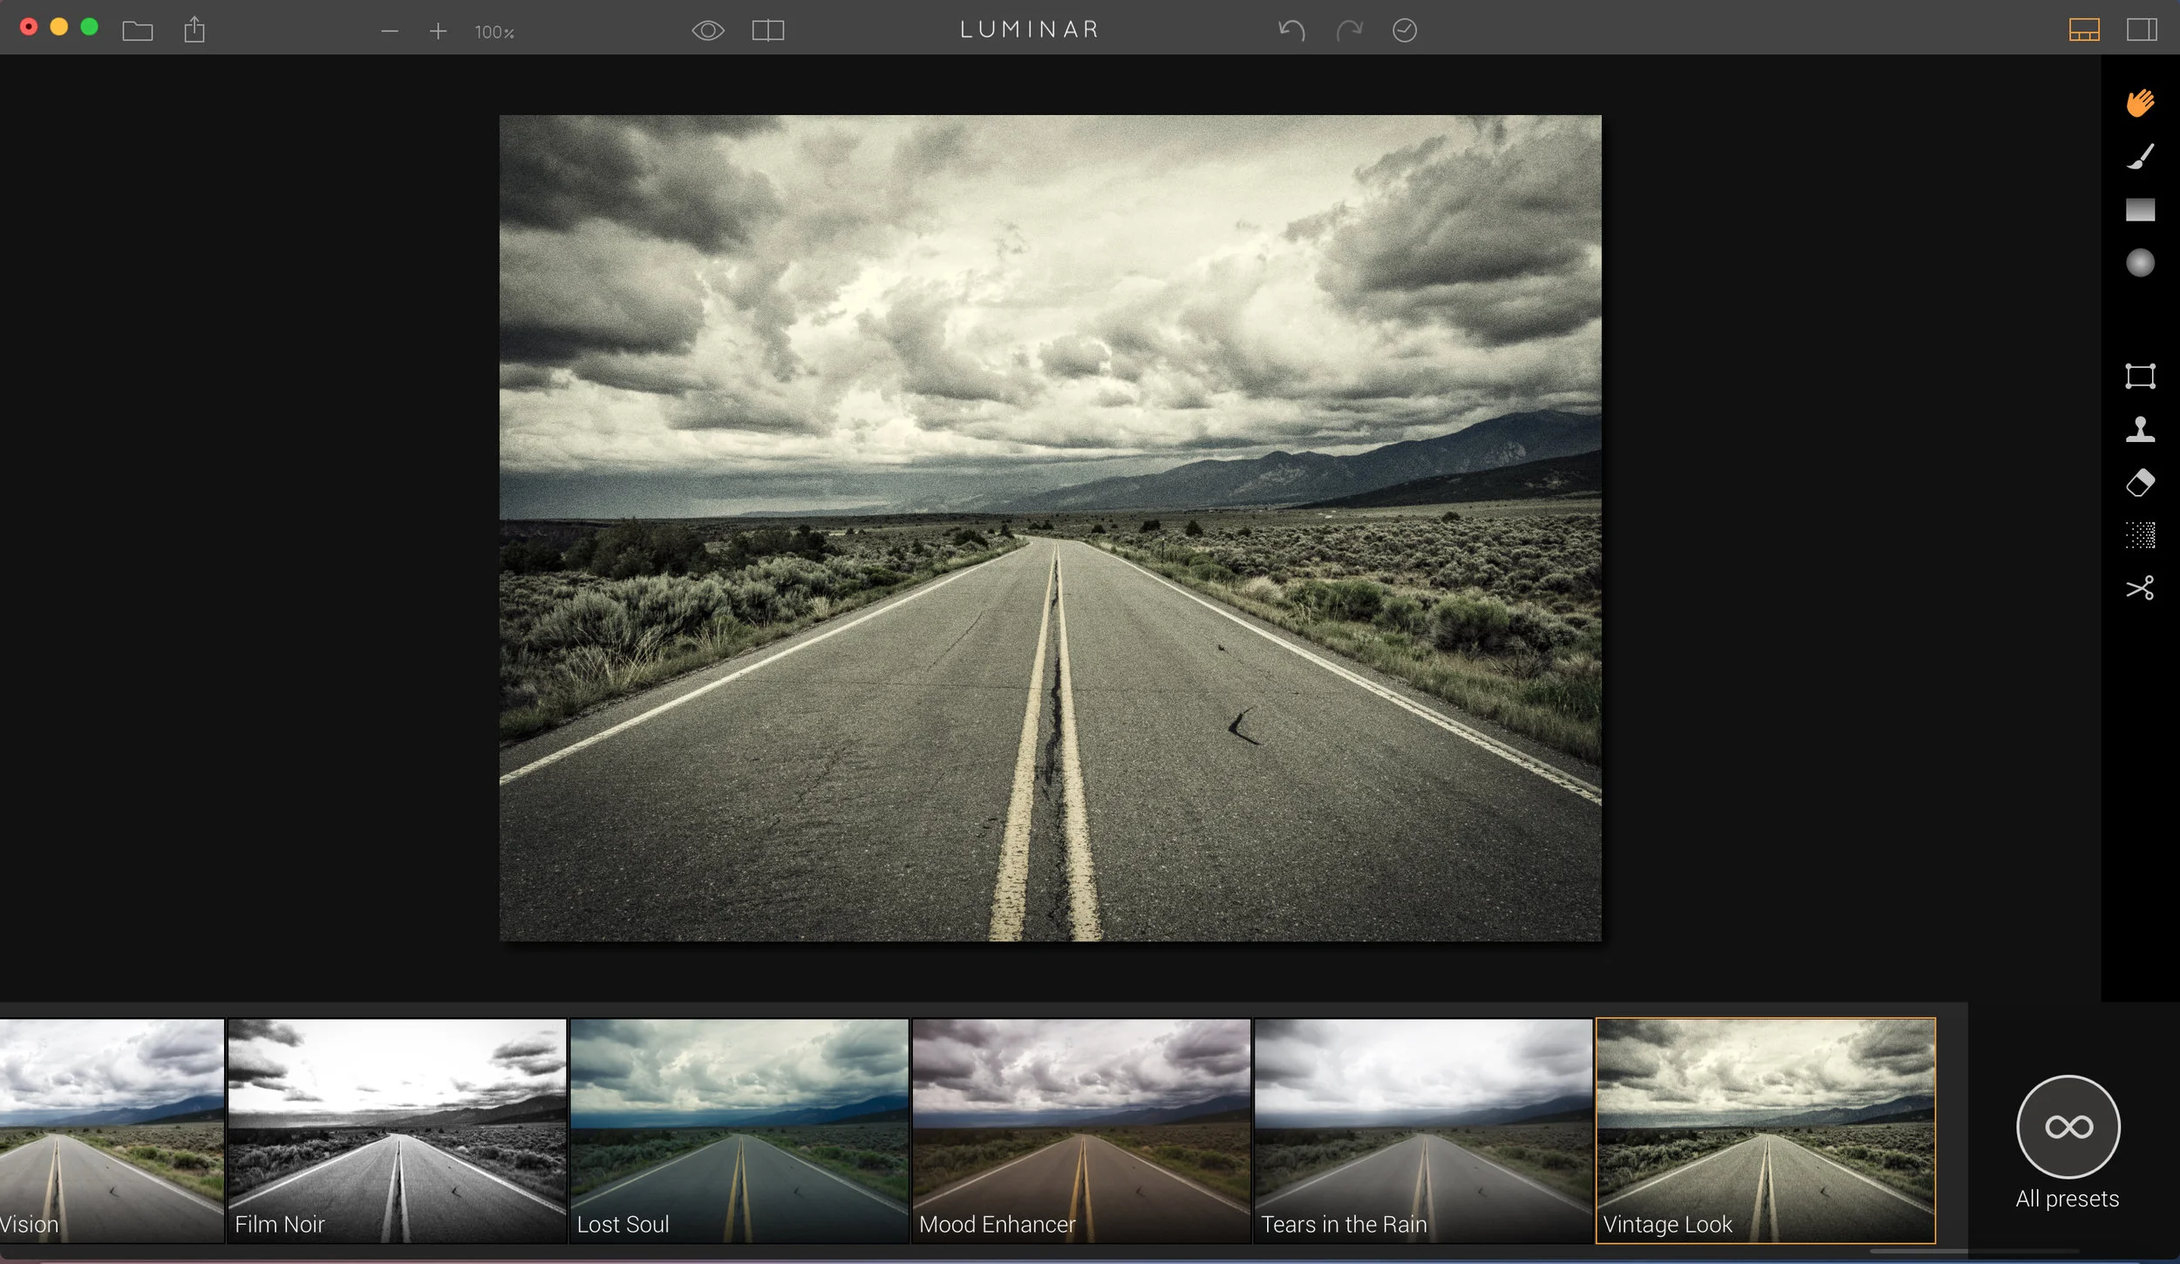Toggle the presets panel visibility

2083,31
